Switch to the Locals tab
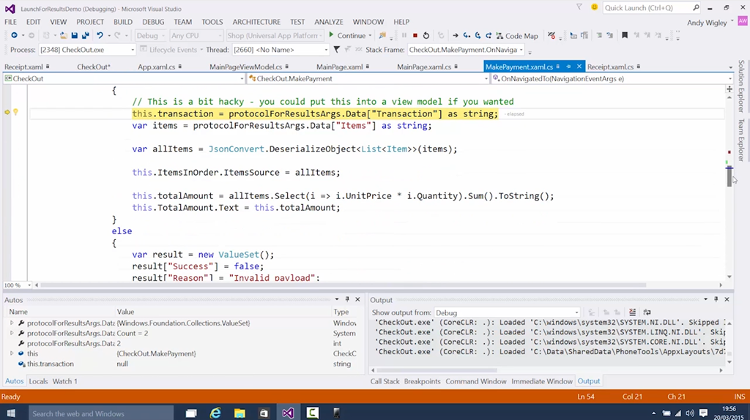This screenshot has height=420, width=750. 38,381
